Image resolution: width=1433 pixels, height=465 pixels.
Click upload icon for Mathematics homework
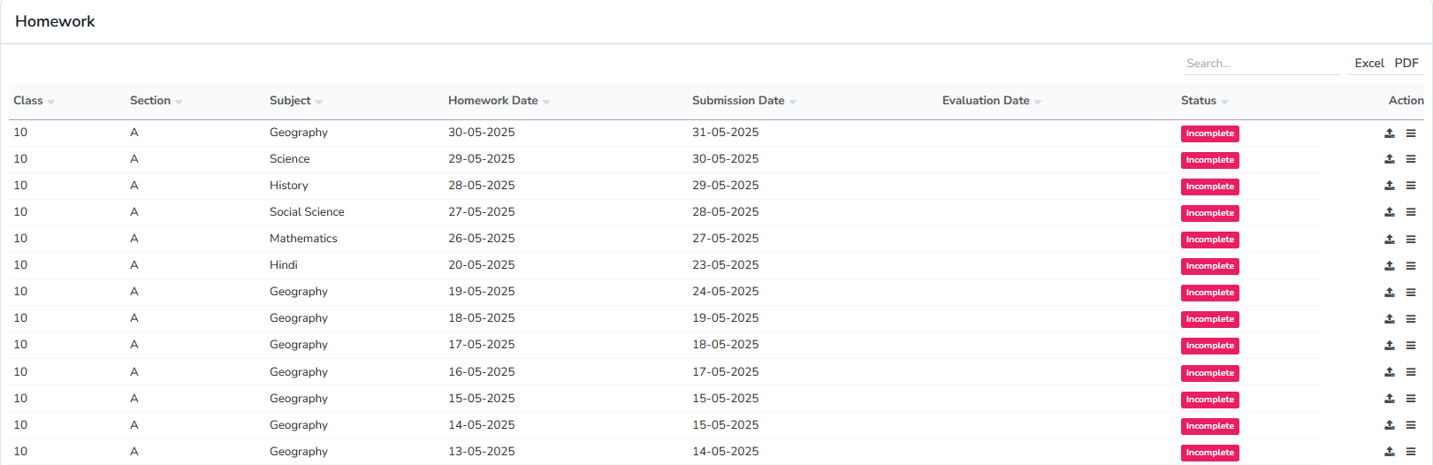(x=1389, y=240)
